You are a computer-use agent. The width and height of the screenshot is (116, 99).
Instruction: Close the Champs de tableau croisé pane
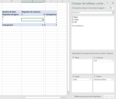113,3
